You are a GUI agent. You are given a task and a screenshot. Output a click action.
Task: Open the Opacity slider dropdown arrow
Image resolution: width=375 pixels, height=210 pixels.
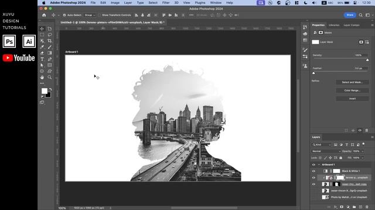click(363, 151)
